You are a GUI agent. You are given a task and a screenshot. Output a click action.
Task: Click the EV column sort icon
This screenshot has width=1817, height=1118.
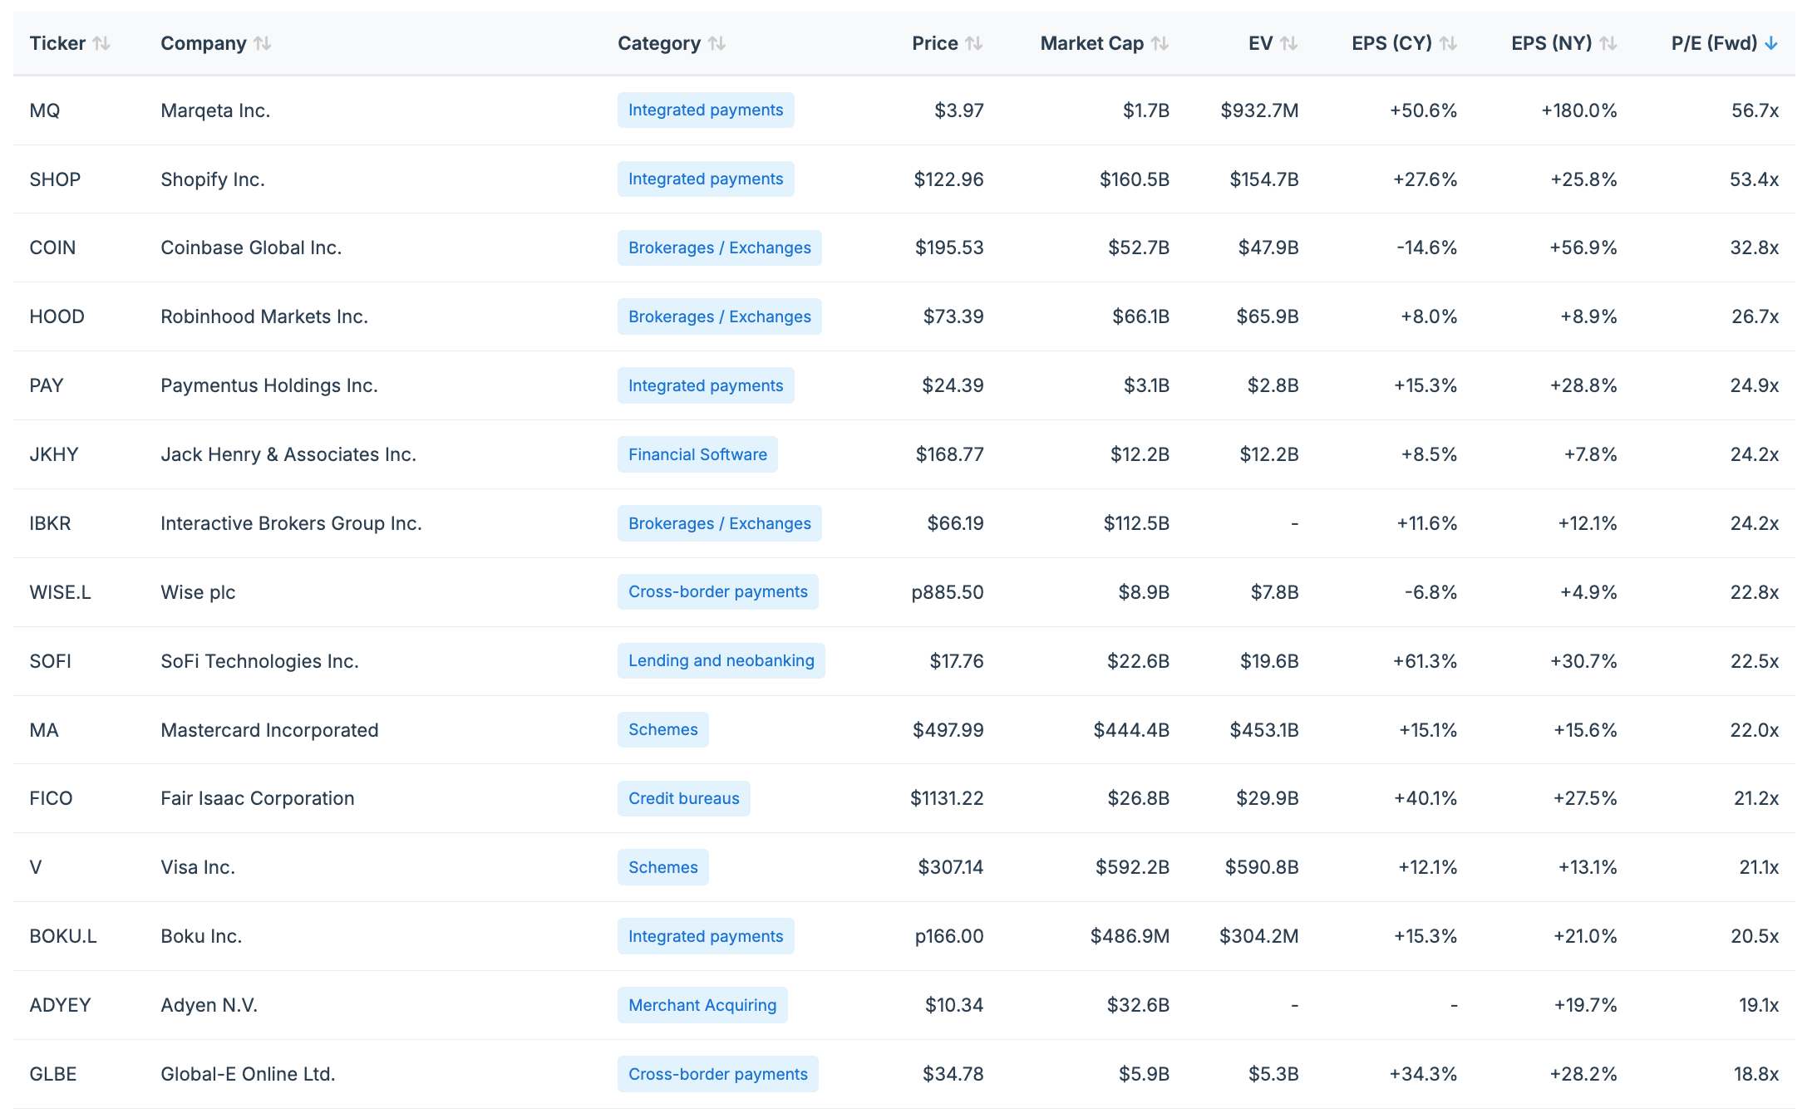coord(1289,43)
